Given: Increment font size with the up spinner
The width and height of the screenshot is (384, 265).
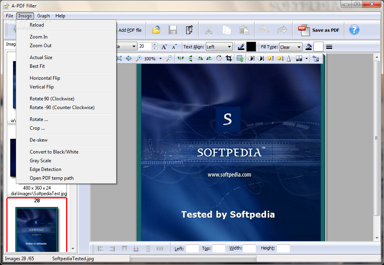Looking at the screenshot, I should pyautogui.click(x=154, y=44).
